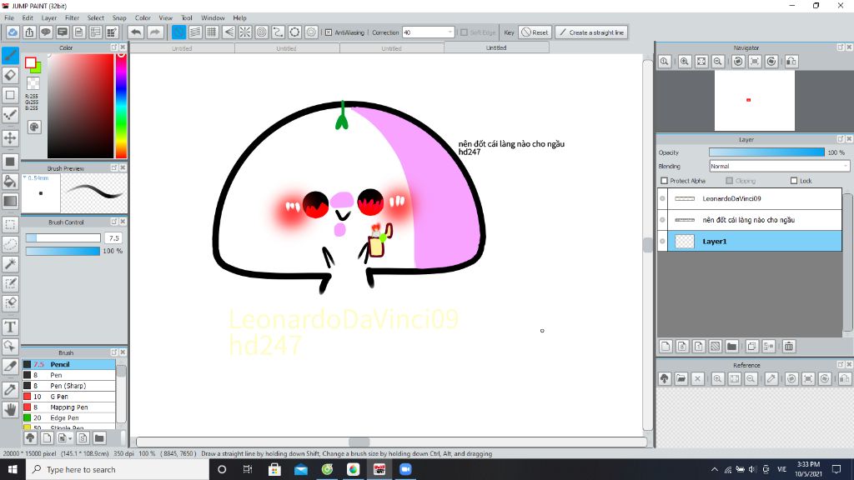Choose the rectangular Select tool

[10, 224]
